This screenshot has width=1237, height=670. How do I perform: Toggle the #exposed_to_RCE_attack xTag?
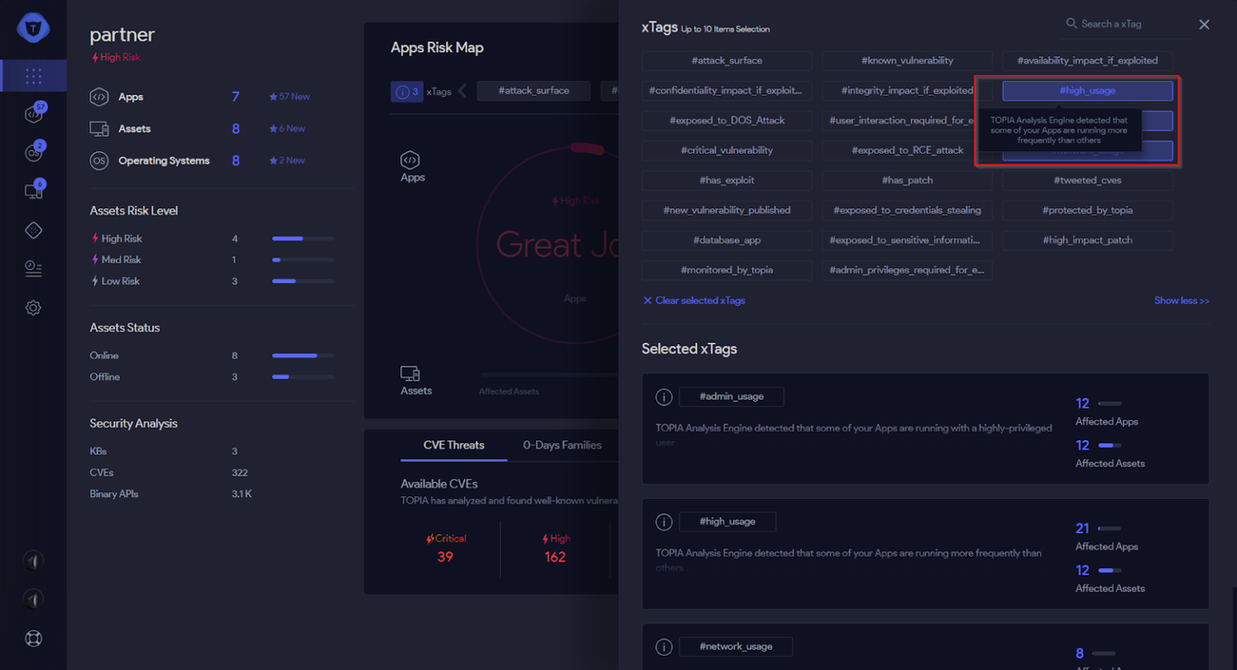click(907, 150)
